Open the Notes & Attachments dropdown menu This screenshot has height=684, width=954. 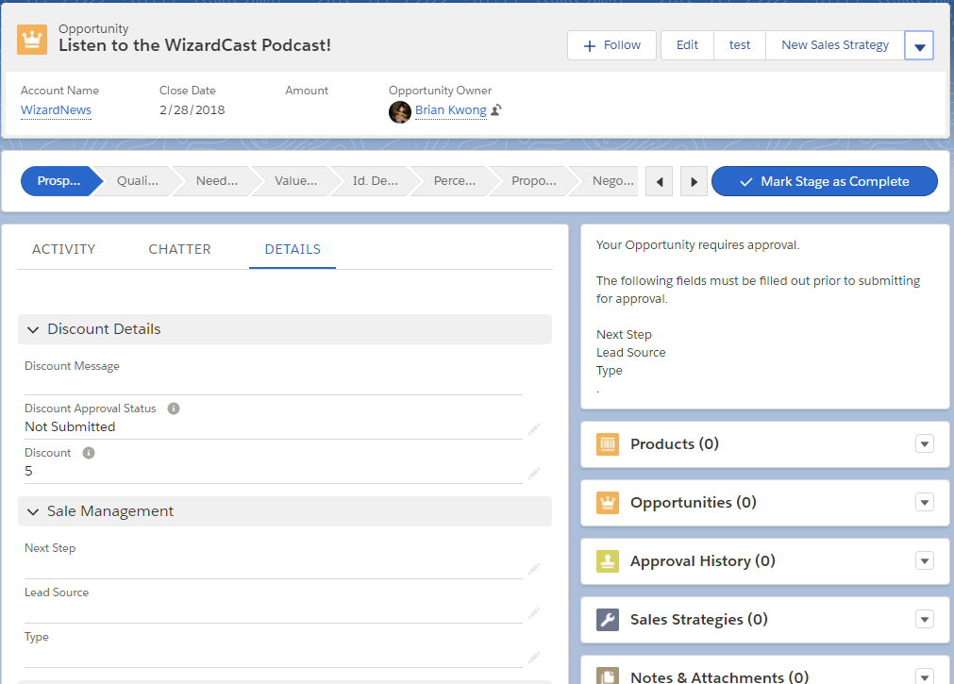pos(924,676)
